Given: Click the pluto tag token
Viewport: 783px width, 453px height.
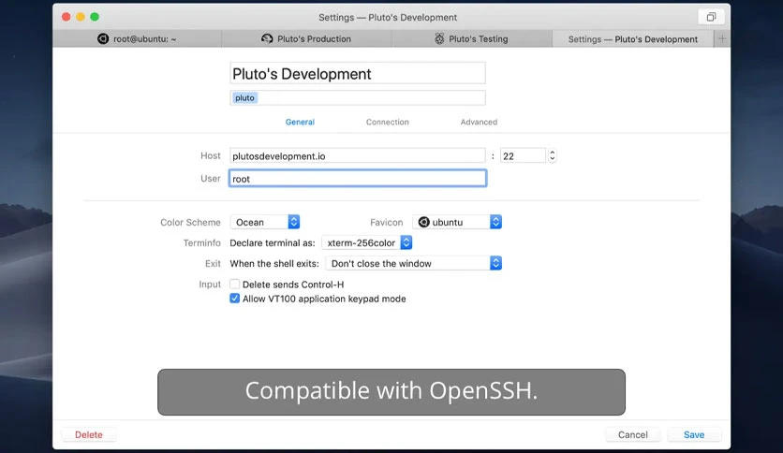Looking at the screenshot, I should (244, 97).
